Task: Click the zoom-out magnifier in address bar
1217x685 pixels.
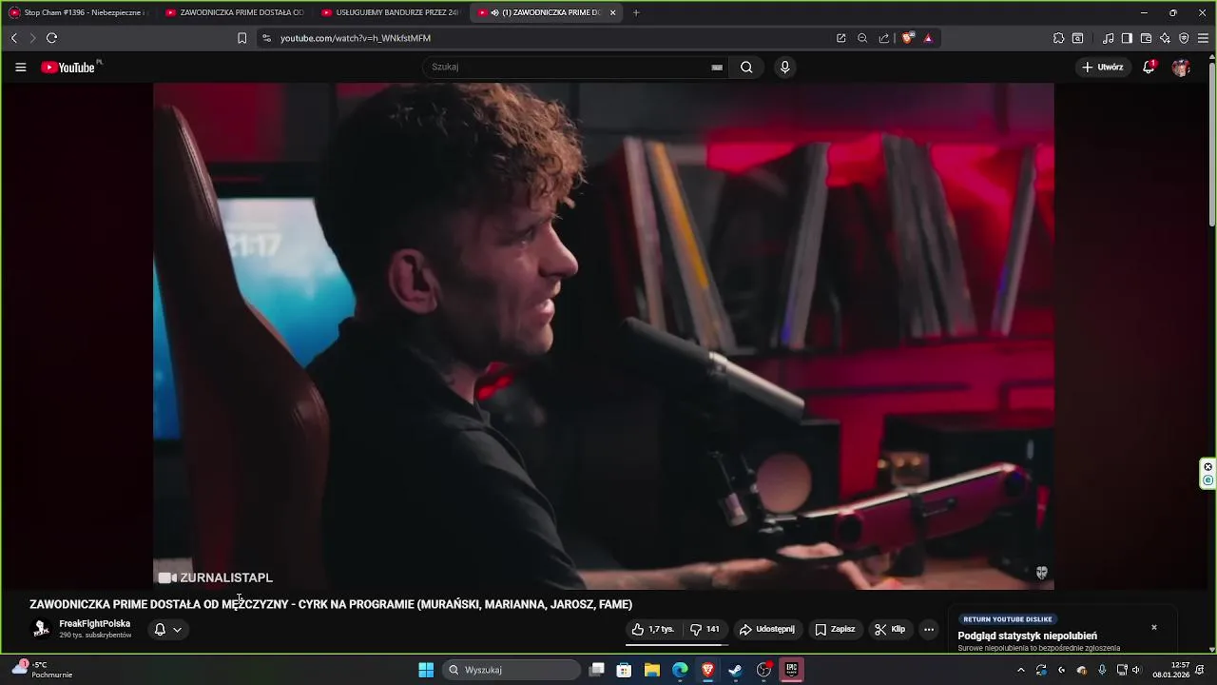Action: [x=862, y=38]
